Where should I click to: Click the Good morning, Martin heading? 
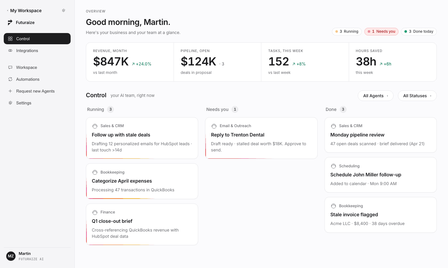coord(128,22)
